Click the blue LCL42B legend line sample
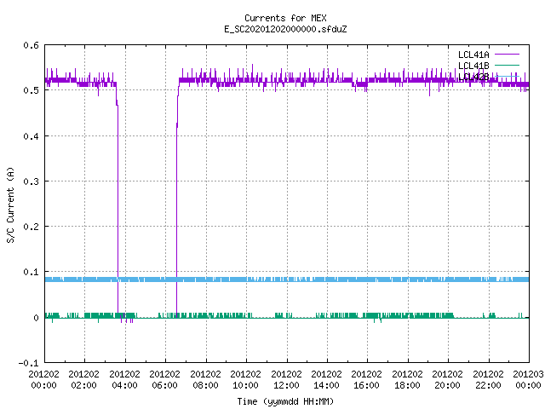The height and width of the screenshot is (409, 545). [507, 76]
